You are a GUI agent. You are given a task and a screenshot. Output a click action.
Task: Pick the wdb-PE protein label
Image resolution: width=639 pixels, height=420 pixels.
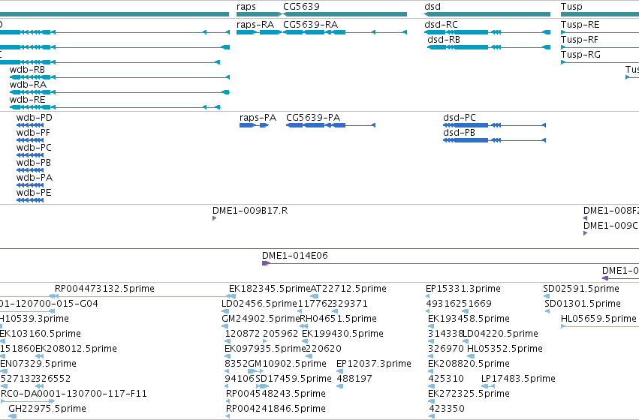click(34, 193)
